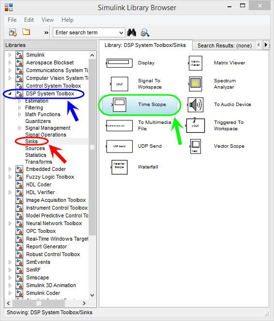Image resolution: width=274 pixels, height=321 pixels.
Task: Expand the Simulink library node
Action: coord(10,55)
